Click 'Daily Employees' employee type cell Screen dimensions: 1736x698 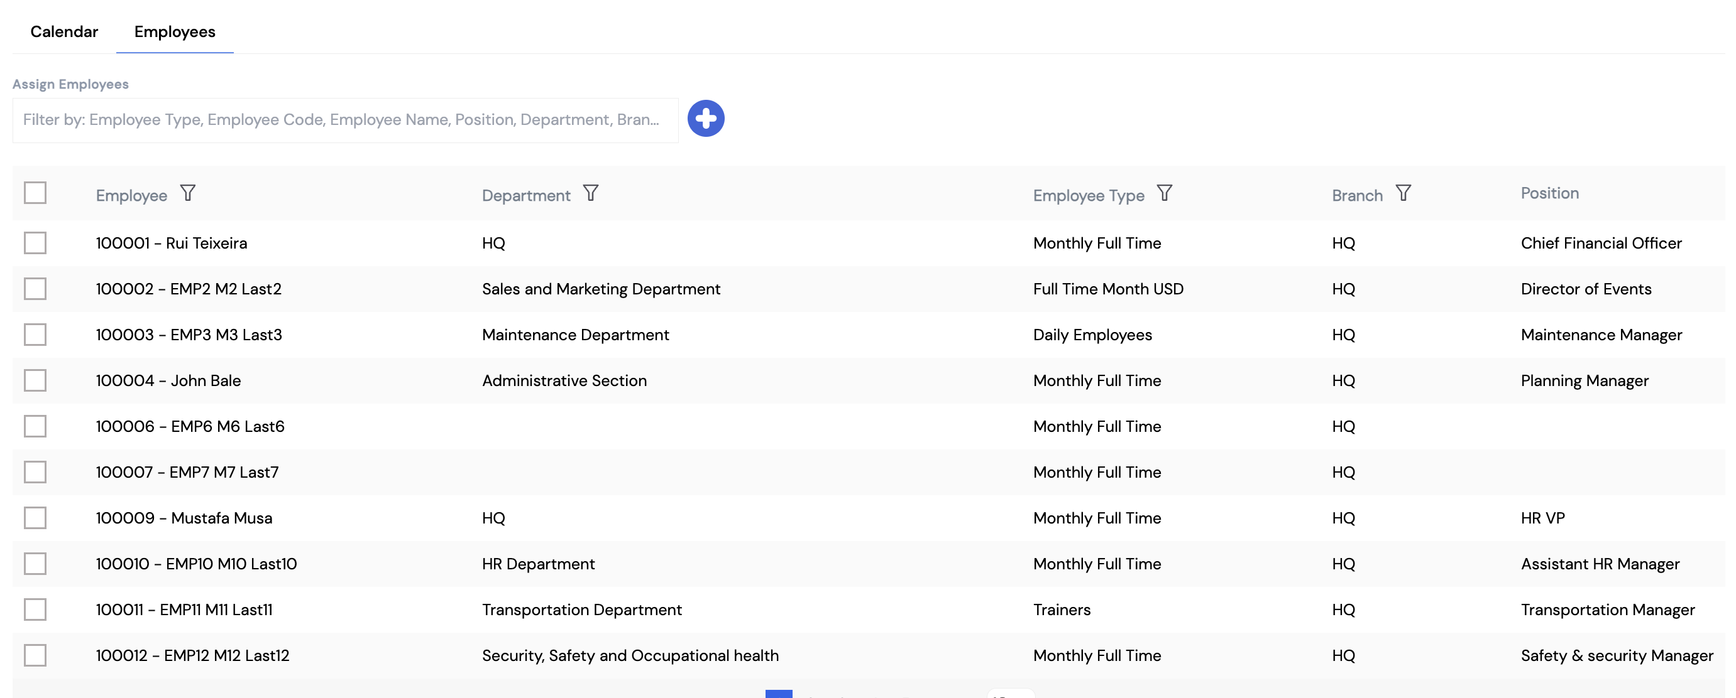coord(1092,335)
